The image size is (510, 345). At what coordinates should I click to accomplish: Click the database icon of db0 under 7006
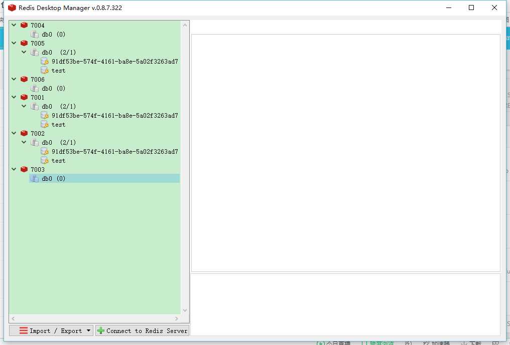35,88
